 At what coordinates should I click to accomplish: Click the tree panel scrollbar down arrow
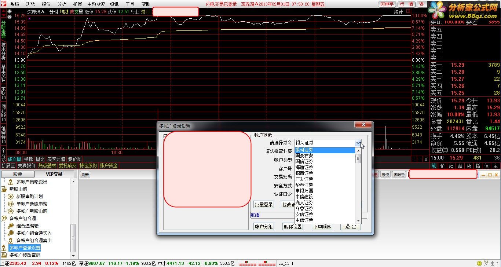[73, 256]
